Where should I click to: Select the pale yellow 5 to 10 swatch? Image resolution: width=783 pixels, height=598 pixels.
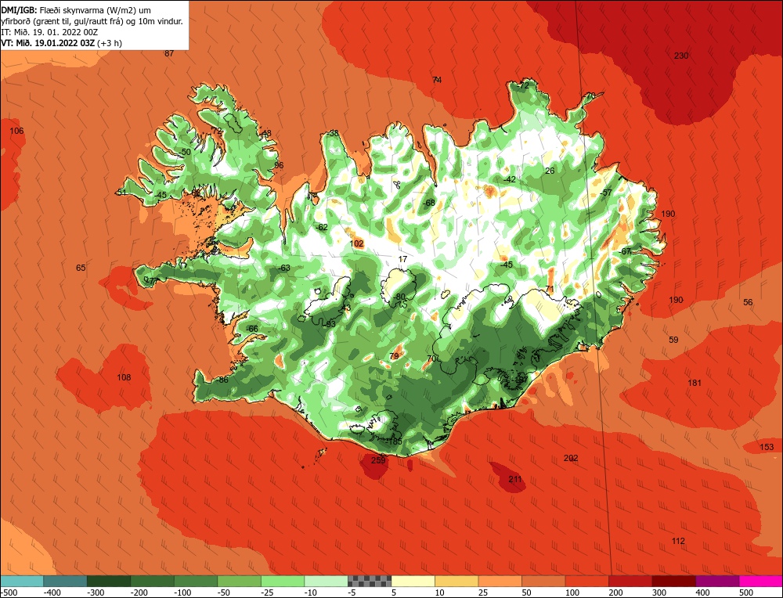click(x=413, y=581)
